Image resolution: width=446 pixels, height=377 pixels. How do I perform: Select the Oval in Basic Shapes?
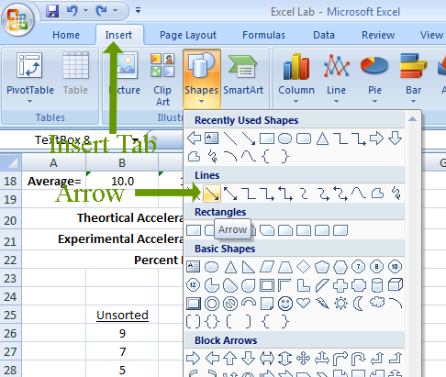click(211, 267)
